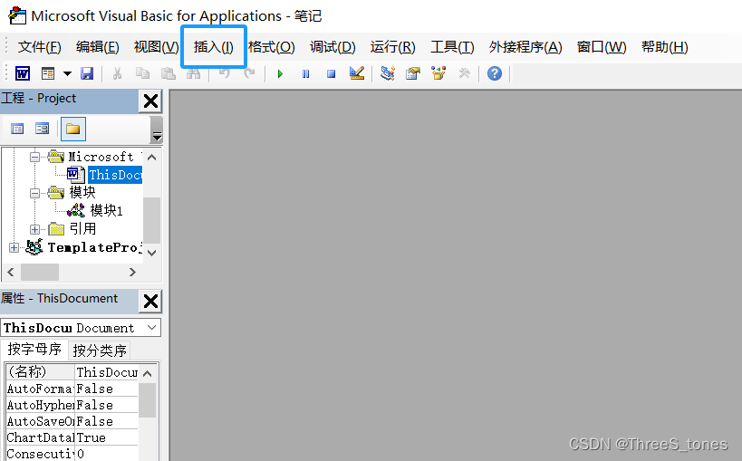Click project tree scroll up arrow

pos(152,157)
